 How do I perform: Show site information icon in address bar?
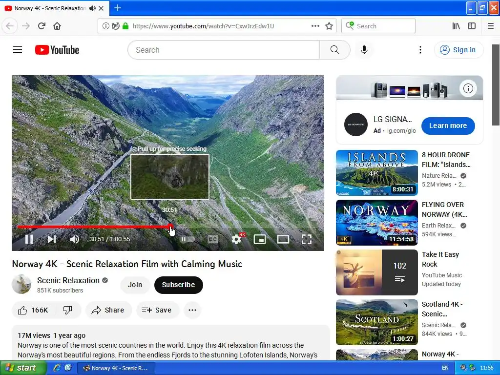(106, 26)
